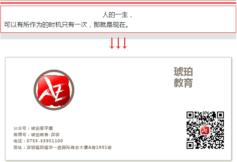Click the top-right finder square of QR code
The height and width of the screenshot is (162, 237).
pyautogui.click(x=220, y=115)
